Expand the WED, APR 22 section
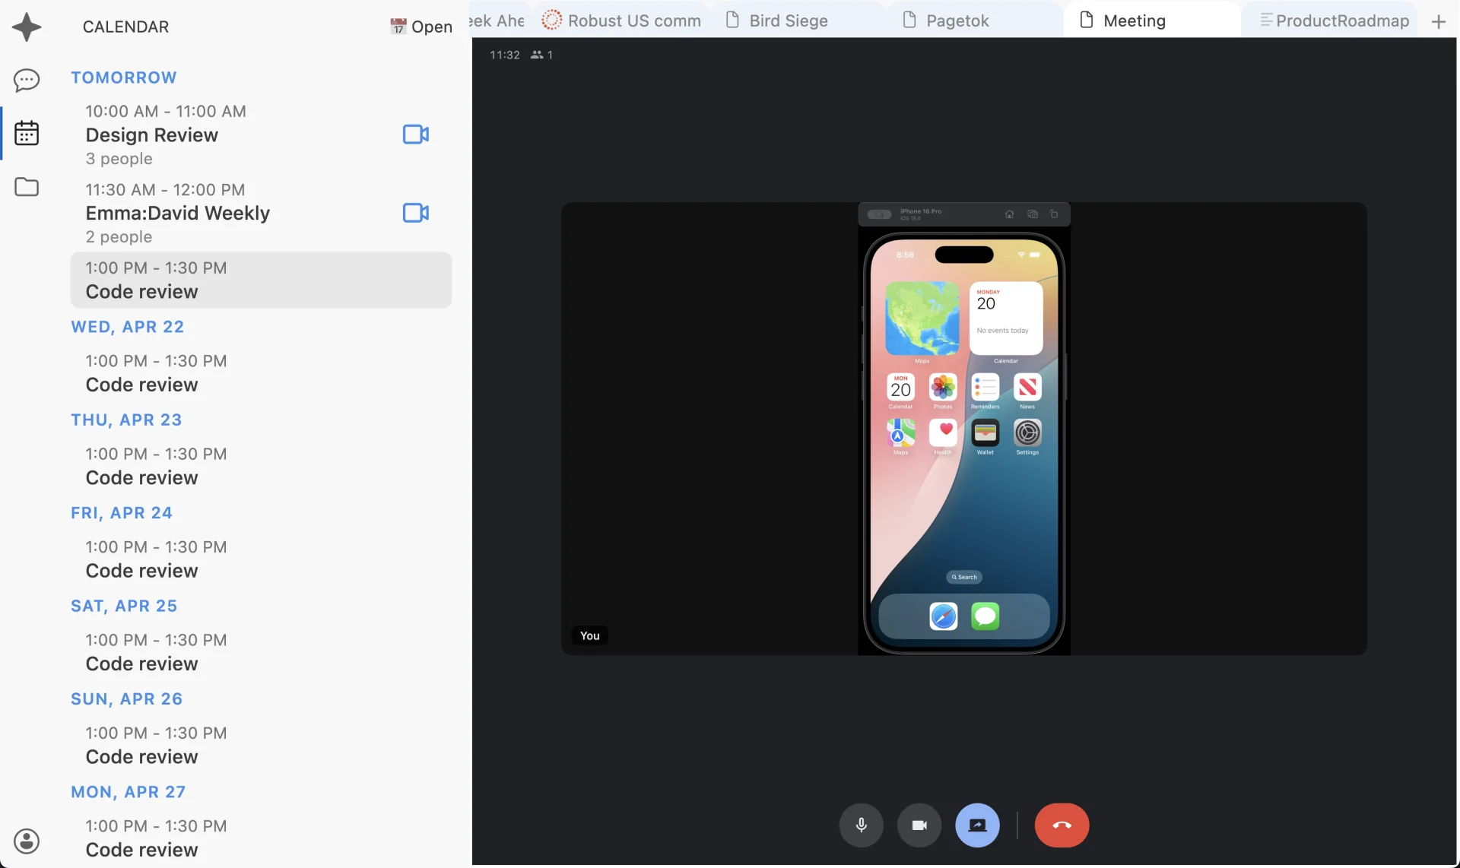The height and width of the screenshot is (868, 1460). coord(128,327)
